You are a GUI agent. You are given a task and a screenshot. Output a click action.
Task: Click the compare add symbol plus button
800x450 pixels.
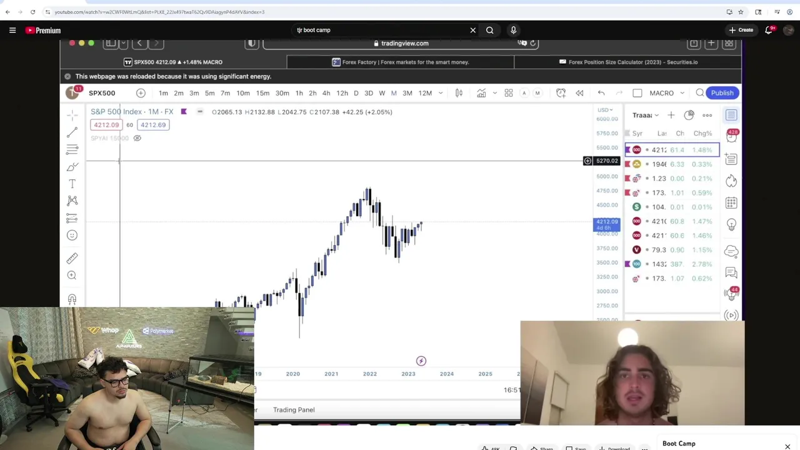[x=141, y=93]
